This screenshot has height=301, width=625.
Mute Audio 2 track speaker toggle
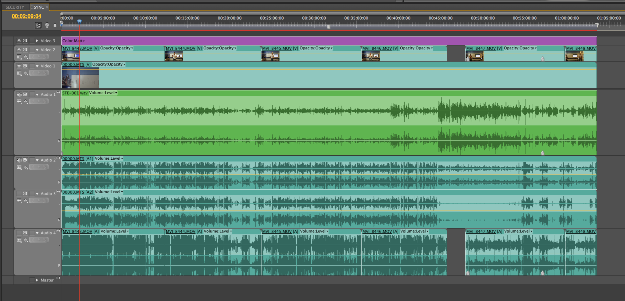19,160
